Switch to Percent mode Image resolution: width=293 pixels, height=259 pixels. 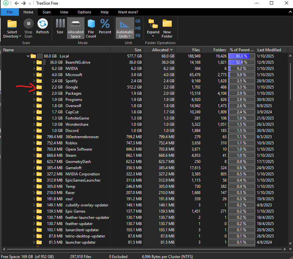105,26
